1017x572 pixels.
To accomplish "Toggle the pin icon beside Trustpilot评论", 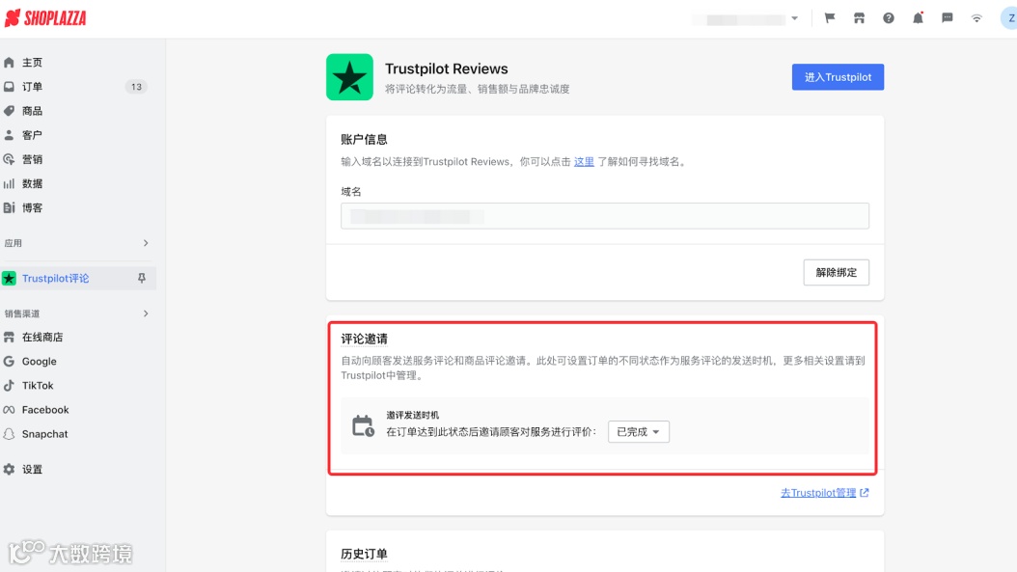I will pyautogui.click(x=142, y=278).
